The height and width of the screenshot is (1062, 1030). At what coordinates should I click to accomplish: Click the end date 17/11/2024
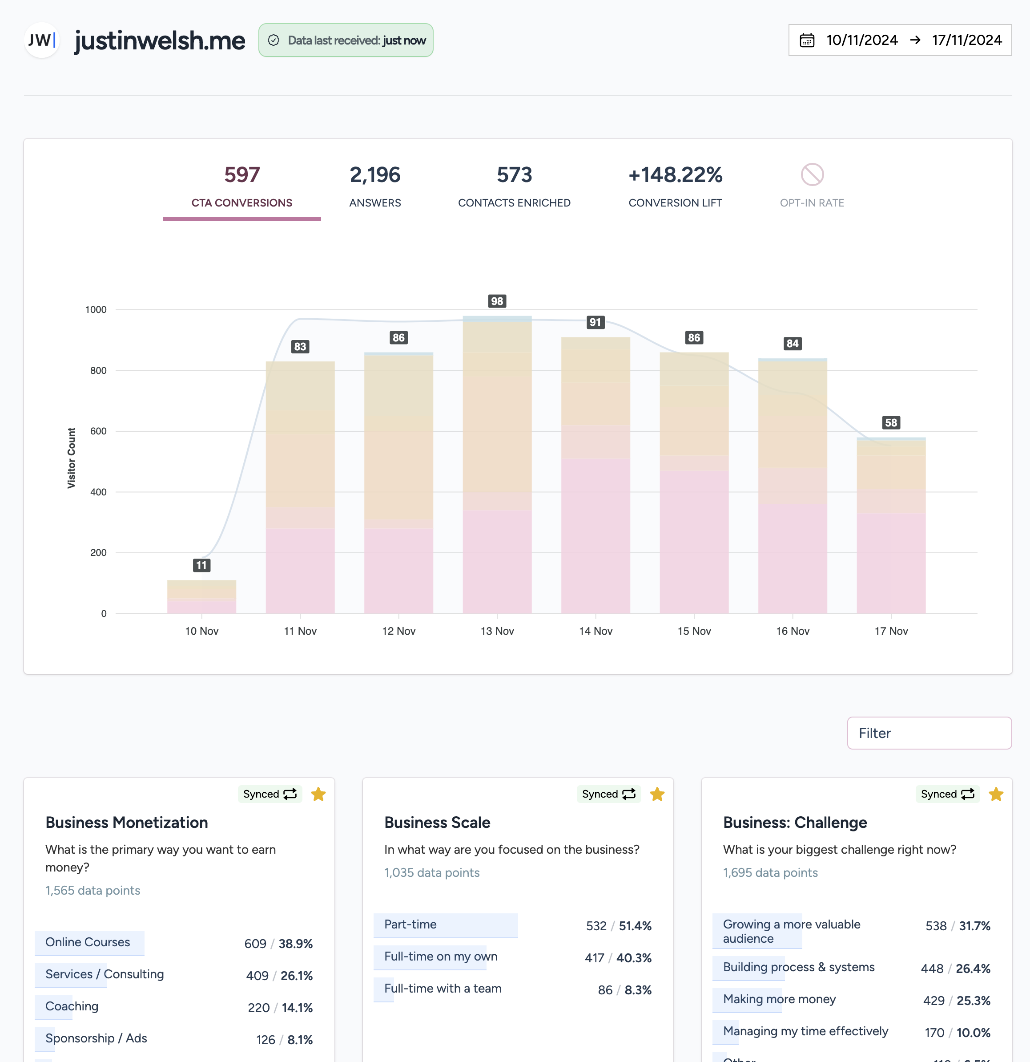click(x=967, y=40)
